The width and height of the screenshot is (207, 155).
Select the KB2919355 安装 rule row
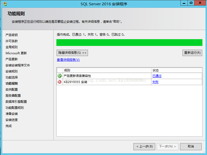(129, 82)
